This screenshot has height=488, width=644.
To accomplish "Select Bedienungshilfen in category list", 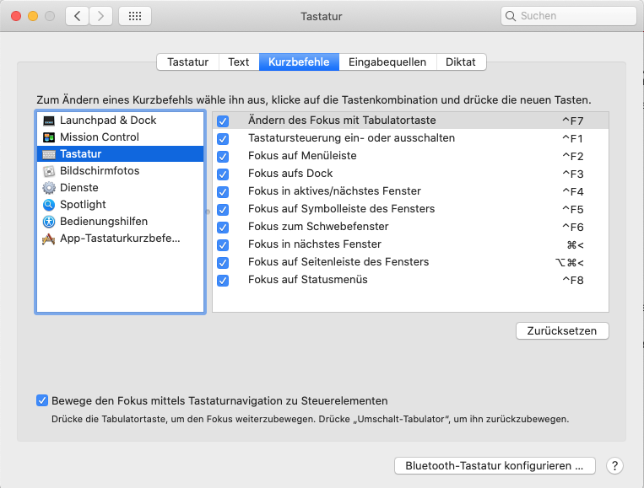I will (x=121, y=221).
